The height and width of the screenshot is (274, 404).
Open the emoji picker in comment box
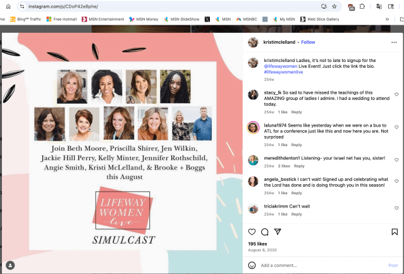pos(252,265)
